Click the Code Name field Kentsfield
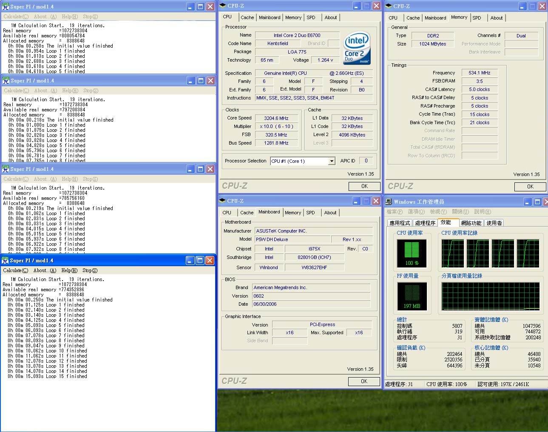This screenshot has height=432, width=548. click(x=278, y=43)
